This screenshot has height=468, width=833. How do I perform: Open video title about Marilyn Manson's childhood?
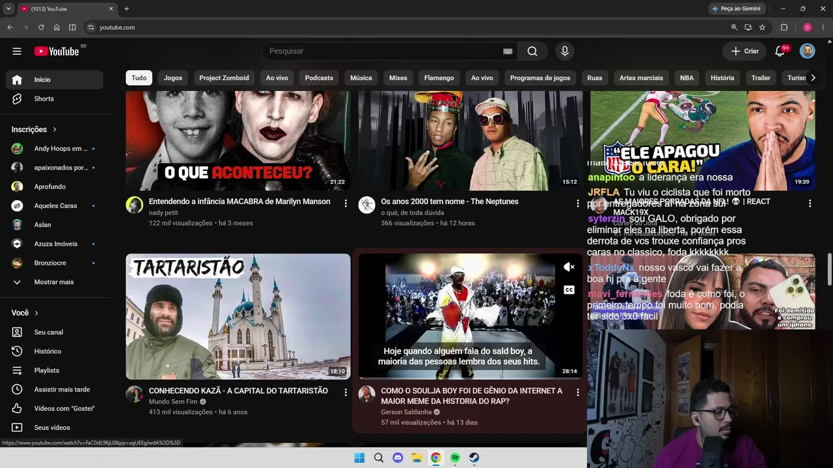[239, 201]
